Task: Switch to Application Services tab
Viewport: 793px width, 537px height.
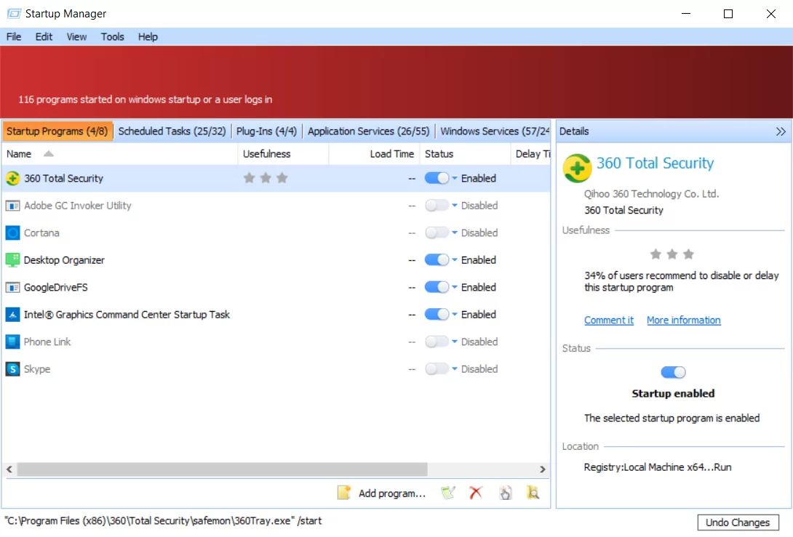Action: point(369,132)
